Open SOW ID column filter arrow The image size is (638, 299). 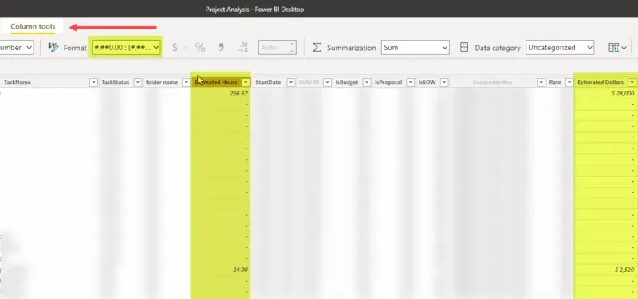click(327, 83)
